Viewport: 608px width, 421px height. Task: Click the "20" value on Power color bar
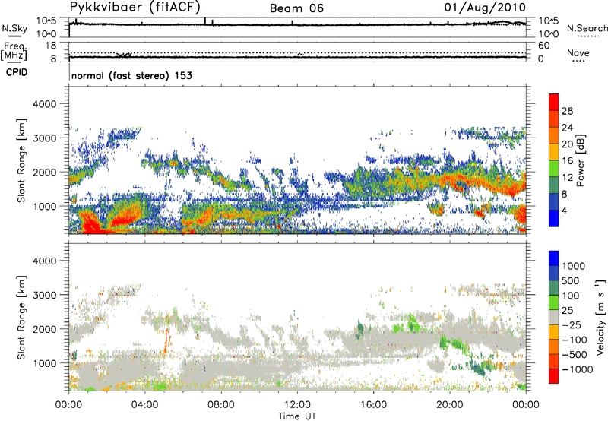(567, 144)
